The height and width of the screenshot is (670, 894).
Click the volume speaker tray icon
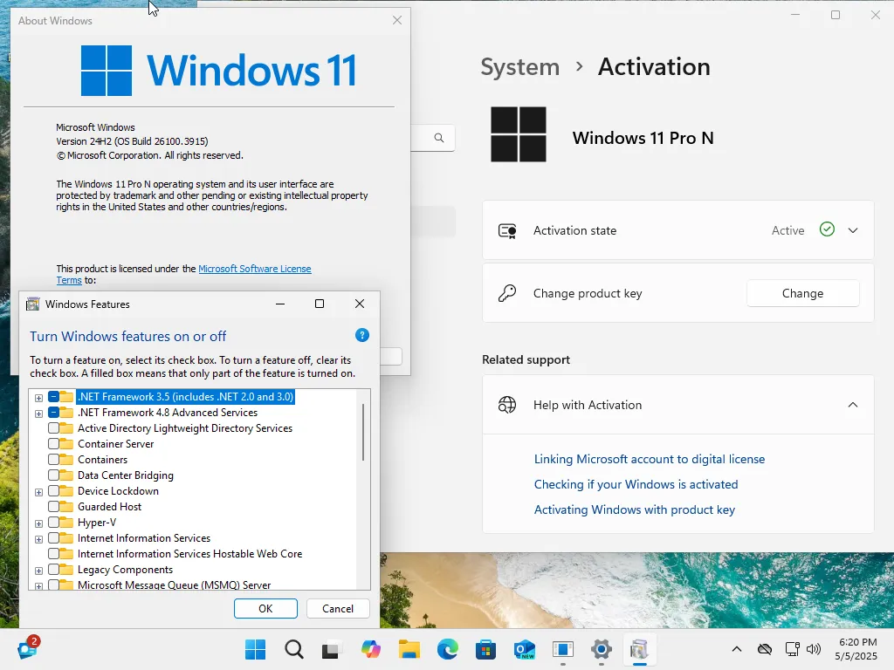tap(814, 649)
